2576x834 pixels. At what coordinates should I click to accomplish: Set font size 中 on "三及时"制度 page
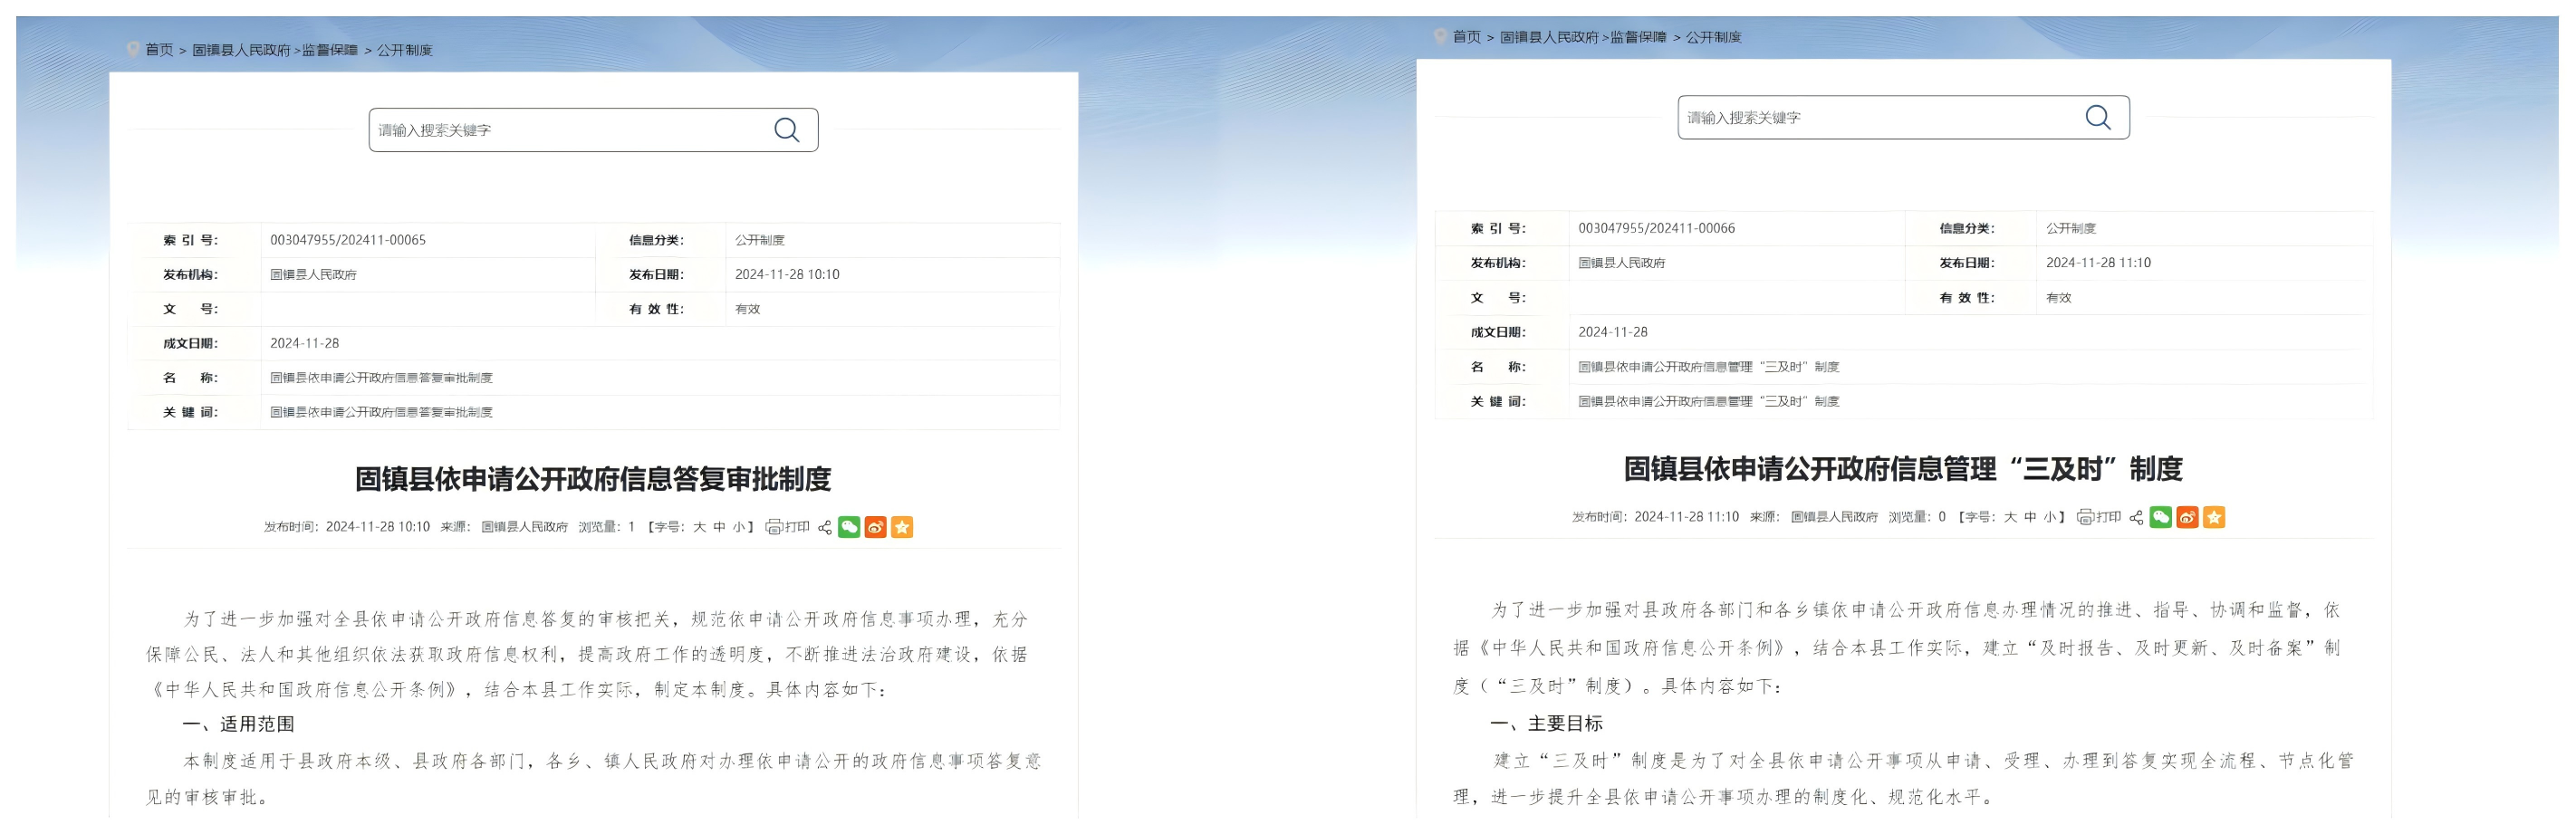[x=2030, y=517]
